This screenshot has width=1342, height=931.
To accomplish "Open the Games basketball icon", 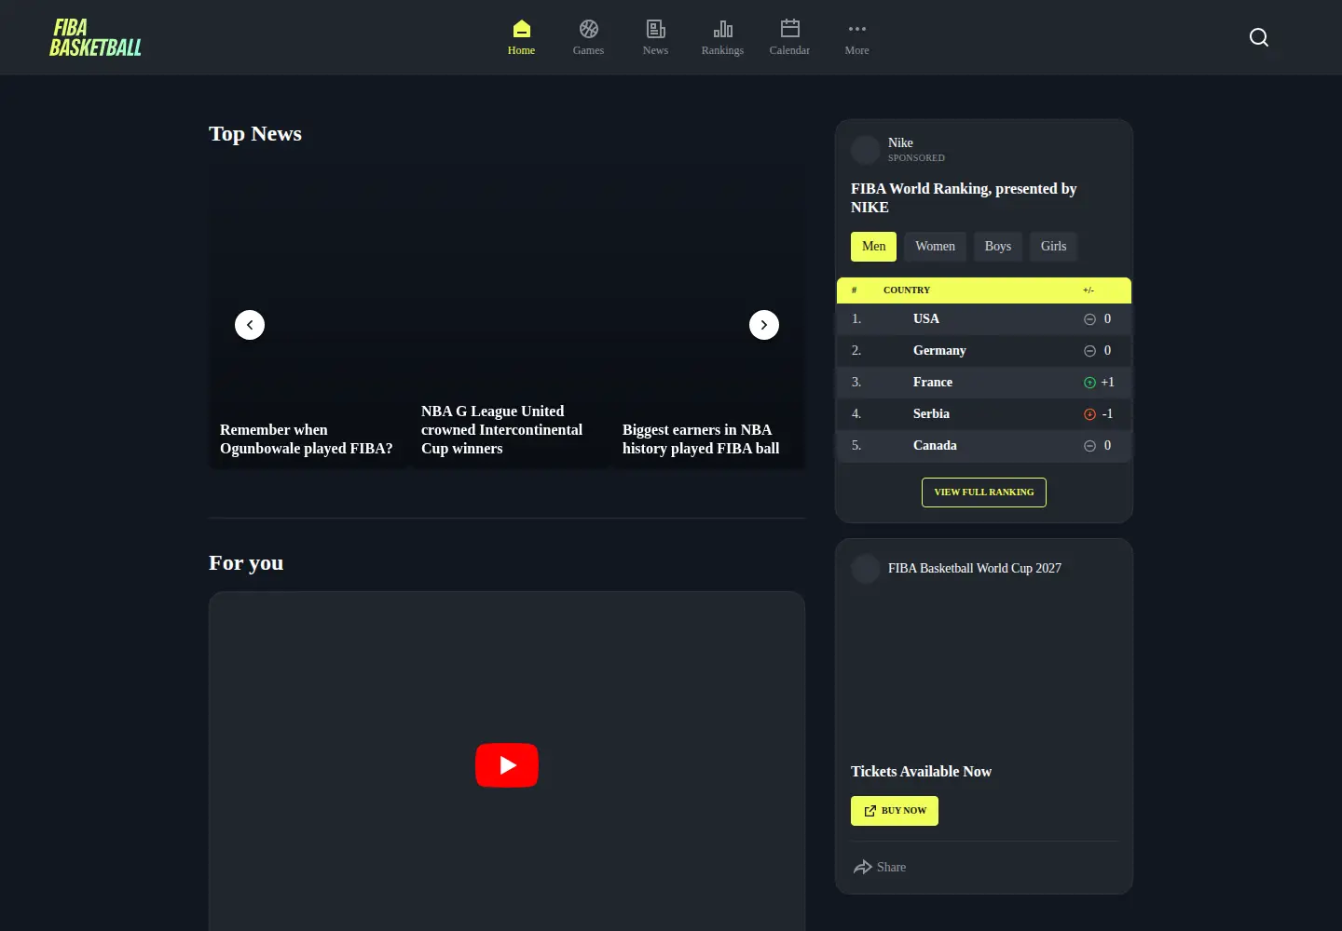I will coord(588,29).
